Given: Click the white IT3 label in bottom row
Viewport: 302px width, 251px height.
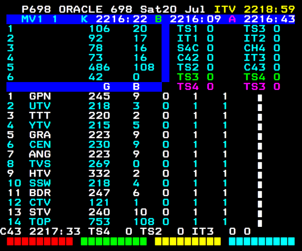Looking at the screenshot, I should click(x=203, y=231).
